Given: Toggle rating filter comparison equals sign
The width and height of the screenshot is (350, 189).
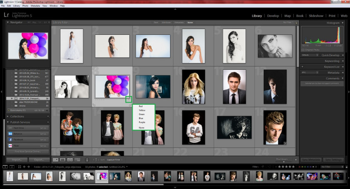Looking at the screenshot, I should [x=276, y=167].
